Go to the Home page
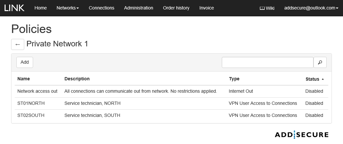 coord(41,8)
